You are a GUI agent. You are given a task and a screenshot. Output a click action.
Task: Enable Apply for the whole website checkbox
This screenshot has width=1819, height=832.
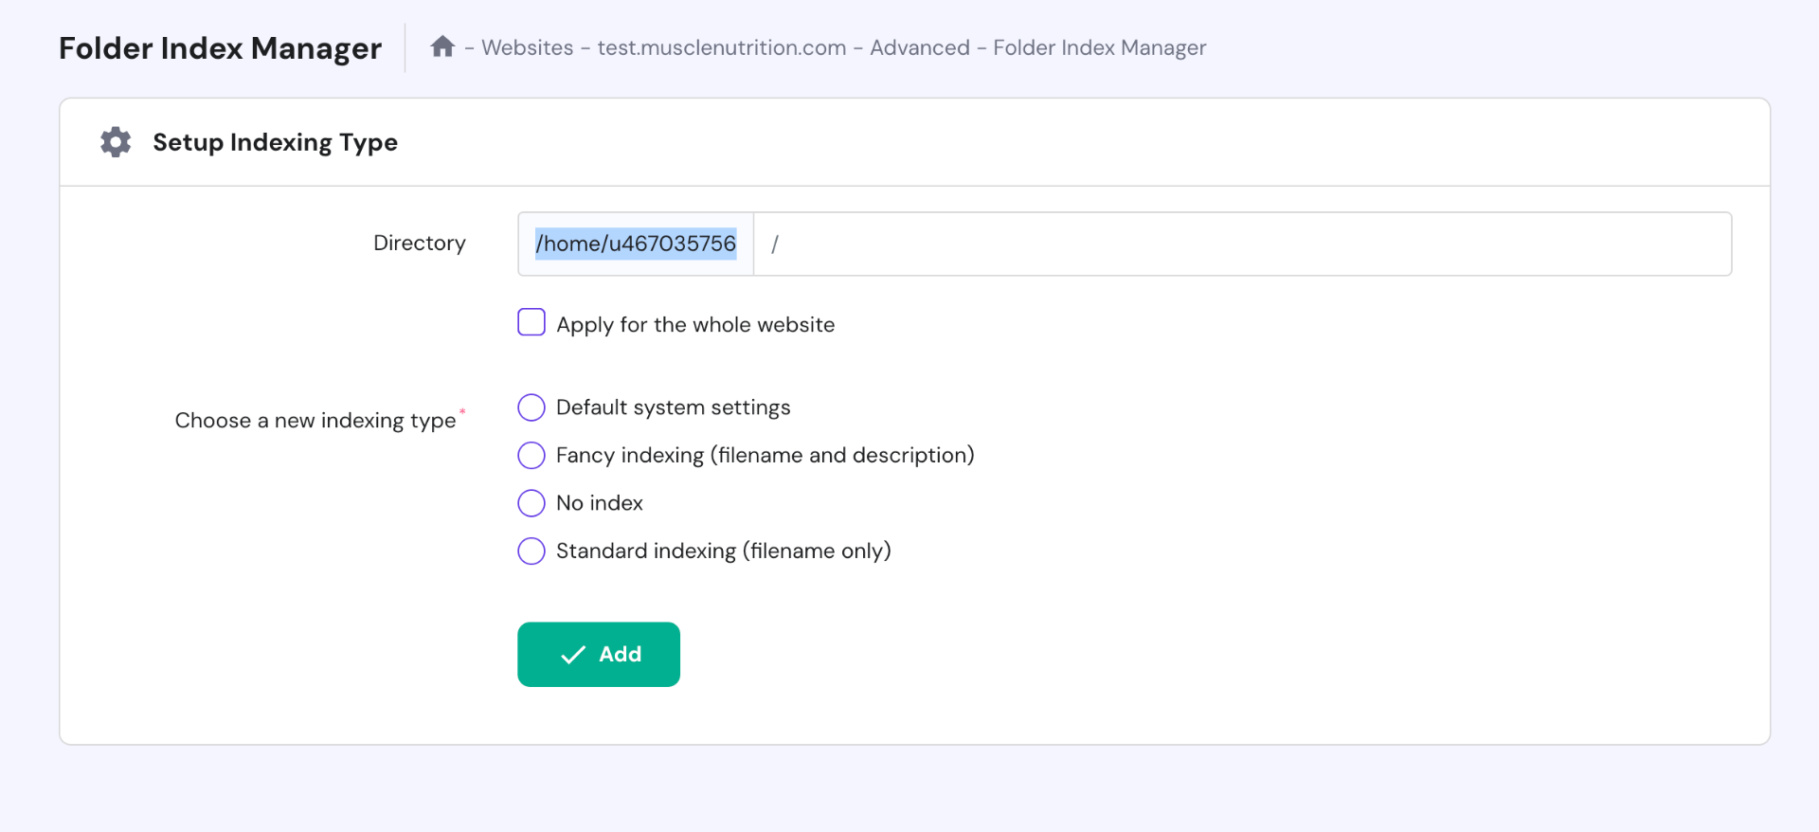531,323
